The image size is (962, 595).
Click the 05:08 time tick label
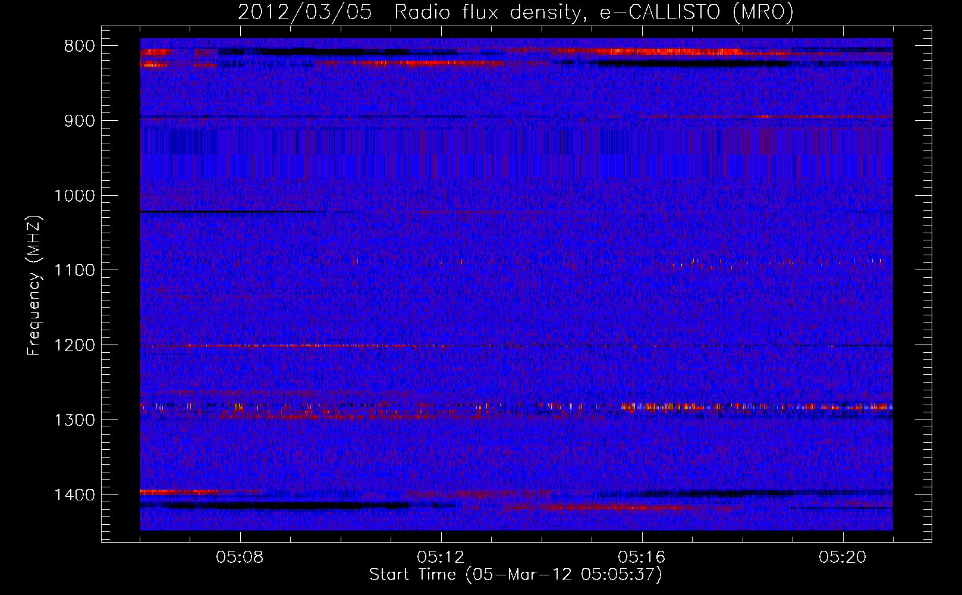click(240, 558)
